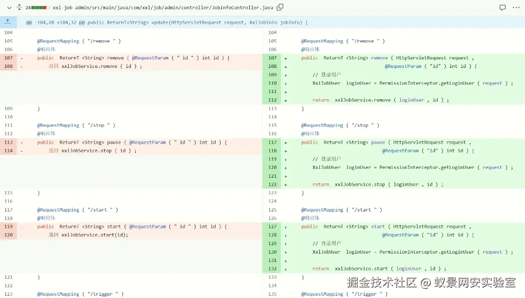
Task: Click the plus marker beside right line 109
Action: point(285,75)
